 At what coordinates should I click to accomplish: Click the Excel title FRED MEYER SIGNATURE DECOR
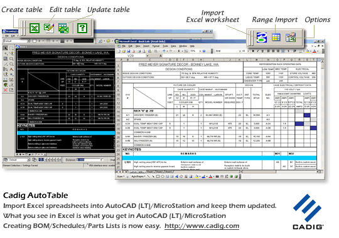click(178, 65)
